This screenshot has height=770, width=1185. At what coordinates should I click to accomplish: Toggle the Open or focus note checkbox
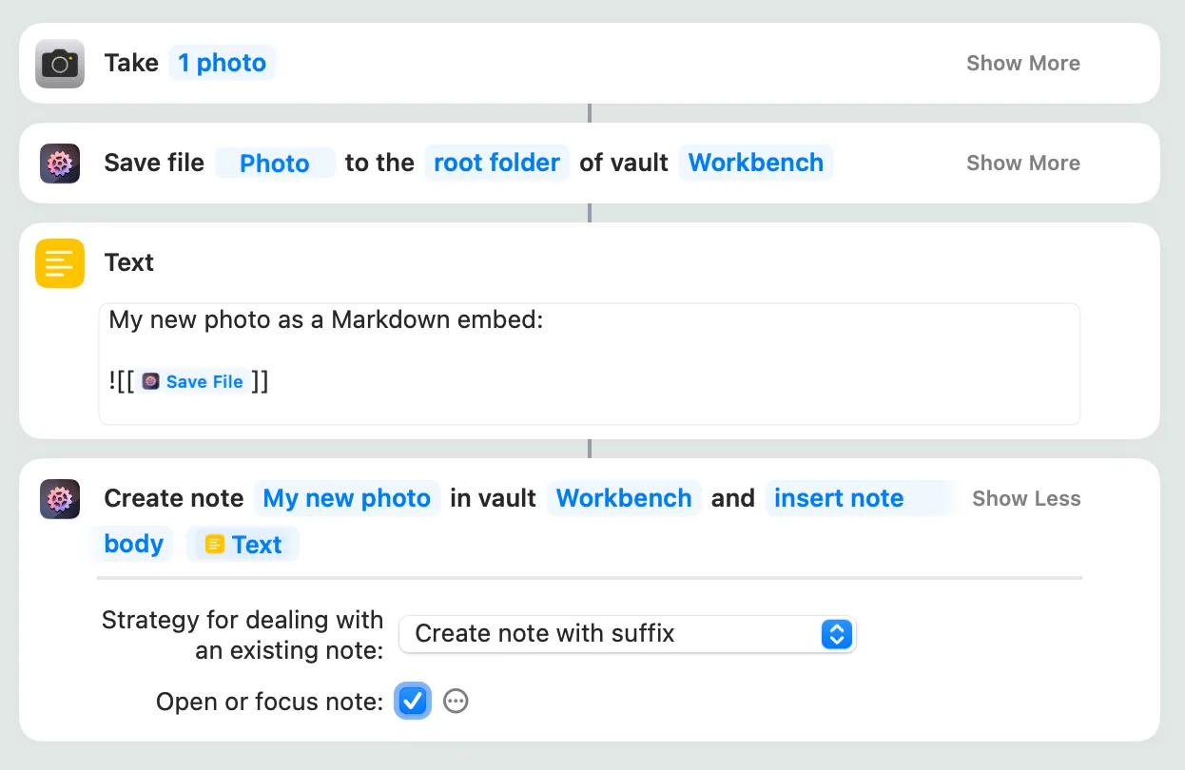coord(413,702)
